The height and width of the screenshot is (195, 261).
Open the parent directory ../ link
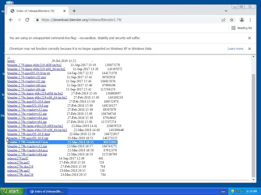9,57
